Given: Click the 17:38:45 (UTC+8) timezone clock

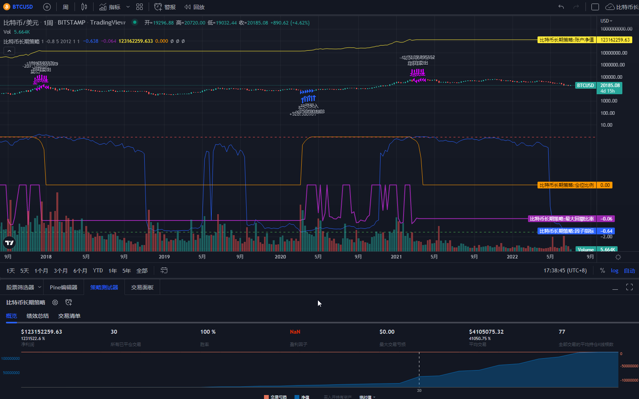Looking at the screenshot, I should tap(565, 270).
